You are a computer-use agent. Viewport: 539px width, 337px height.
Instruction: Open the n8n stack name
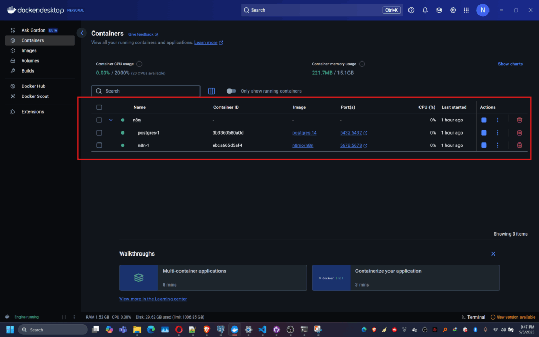(x=137, y=120)
